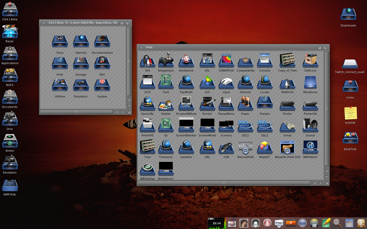Click OS4.1 Beta window up scroll arrow
This screenshot has height=229, width=367.
pos(129,100)
